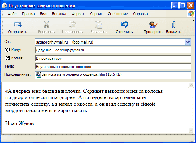Click in the Кому field with derevnja@mail.ru
This screenshot has width=196, height=143.
113,50
